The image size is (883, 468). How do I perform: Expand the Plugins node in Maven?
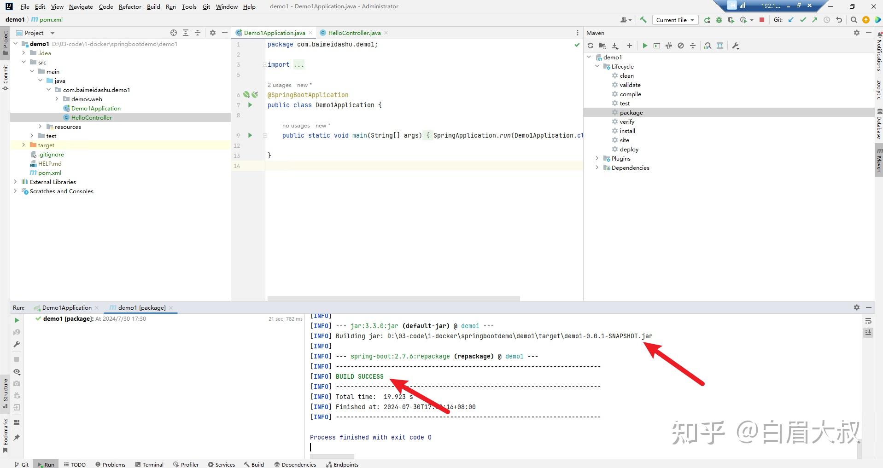[597, 158]
